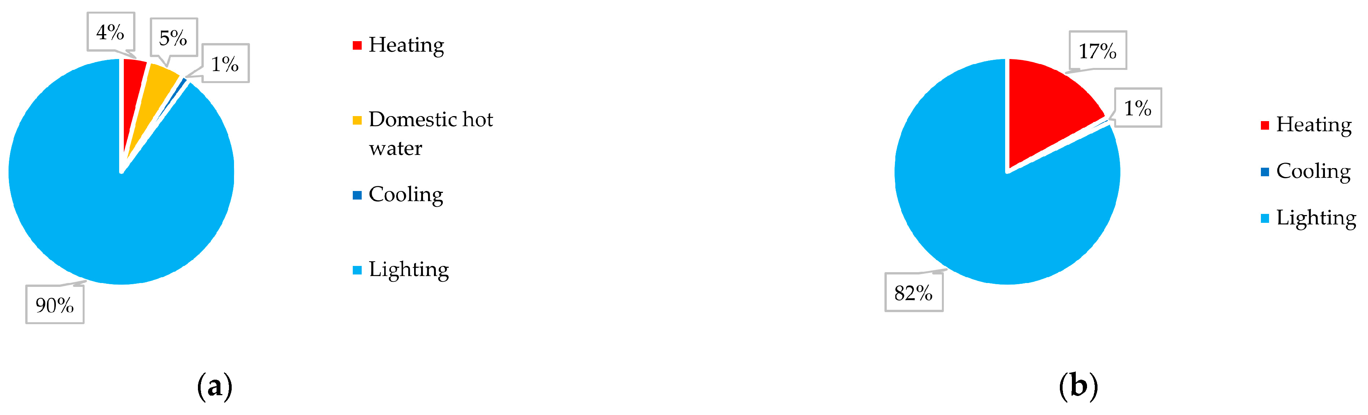Click the yellow Domestic hot water legend swatch
Viewport: 1368px width, 415px height.
click(x=357, y=121)
